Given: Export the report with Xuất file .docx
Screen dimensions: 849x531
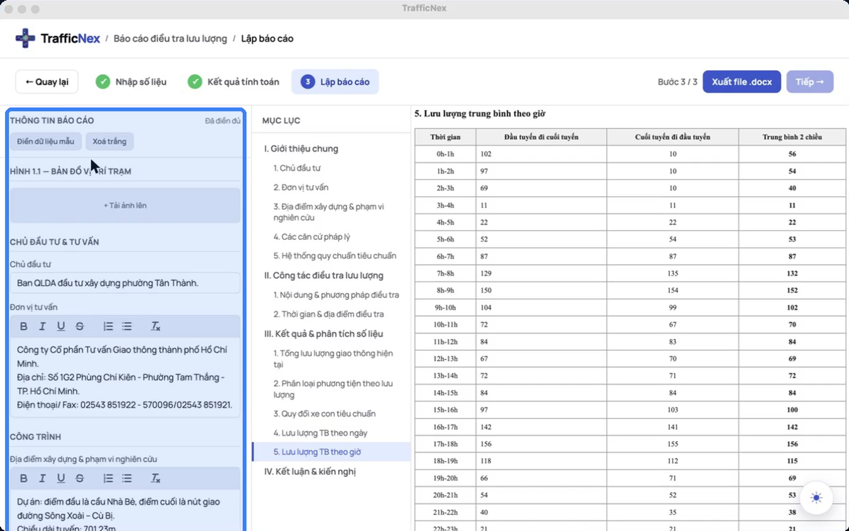Looking at the screenshot, I should [742, 82].
